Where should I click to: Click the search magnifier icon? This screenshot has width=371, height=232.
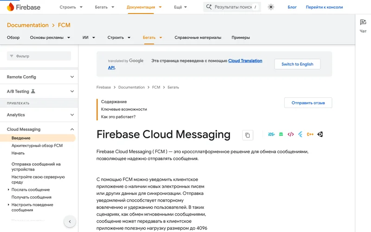click(x=209, y=7)
